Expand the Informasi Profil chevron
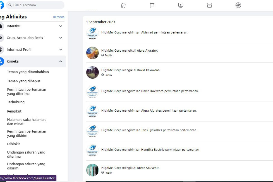273x182 pixels. [61, 49]
